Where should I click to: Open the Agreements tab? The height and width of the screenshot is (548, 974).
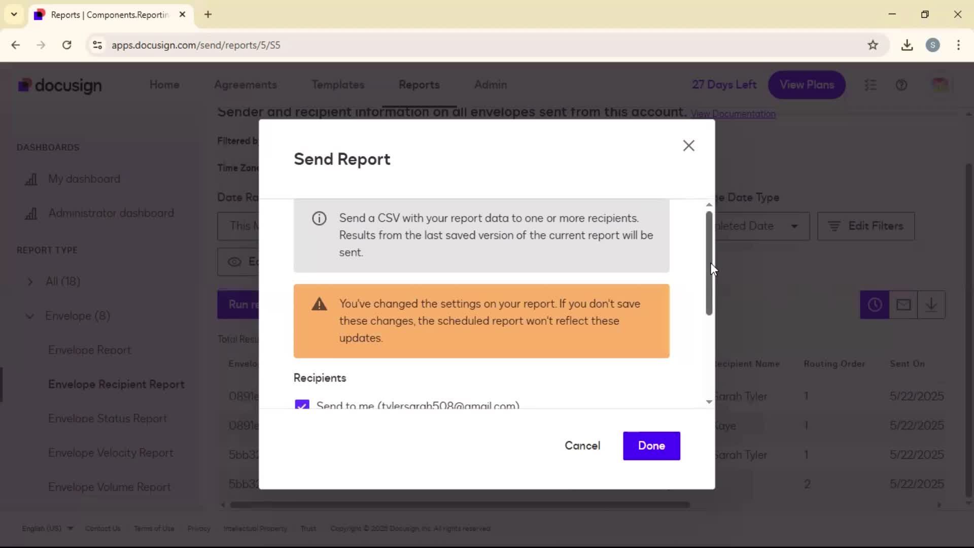tap(246, 85)
